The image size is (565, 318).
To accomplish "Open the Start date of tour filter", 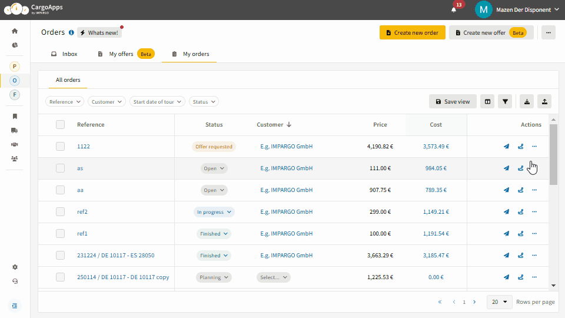I will (x=158, y=102).
